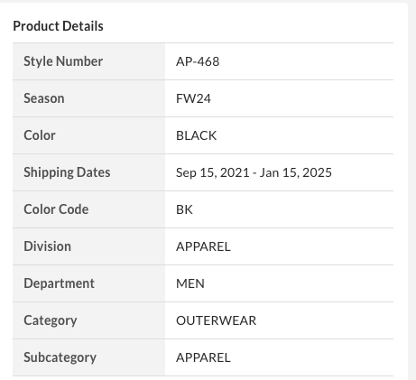This screenshot has width=416, height=380.
Task: Click the Jan 15, 2025 end date
Action: (x=296, y=172)
